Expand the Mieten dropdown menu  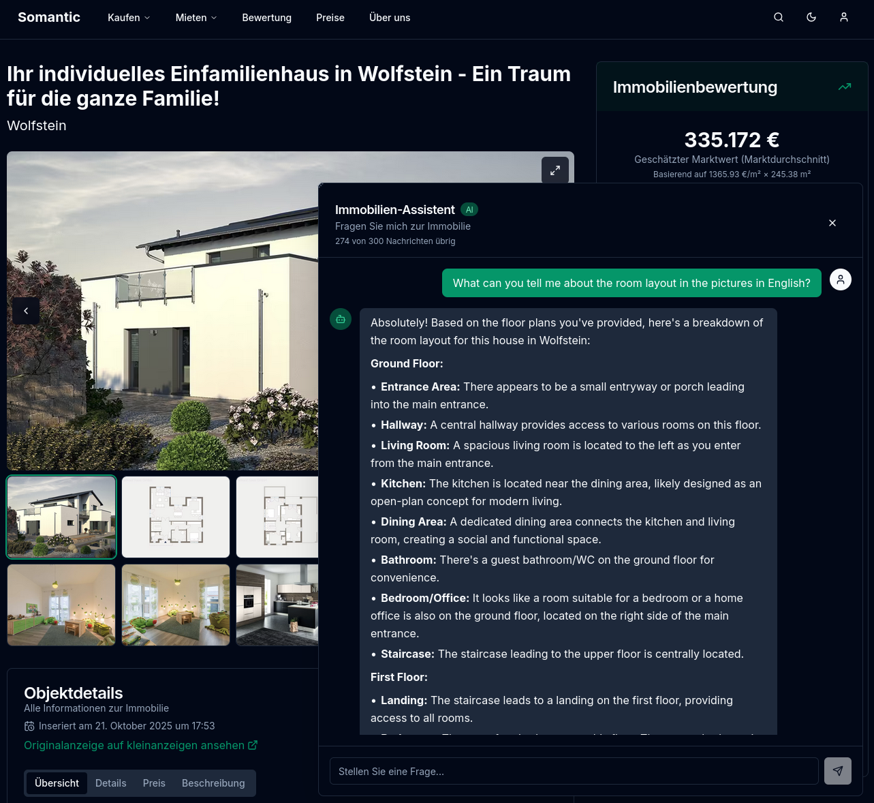tap(196, 18)
